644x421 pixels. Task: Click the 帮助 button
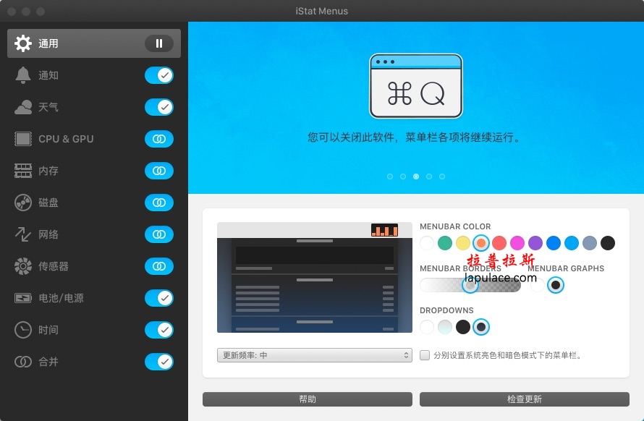click(308, 399)
